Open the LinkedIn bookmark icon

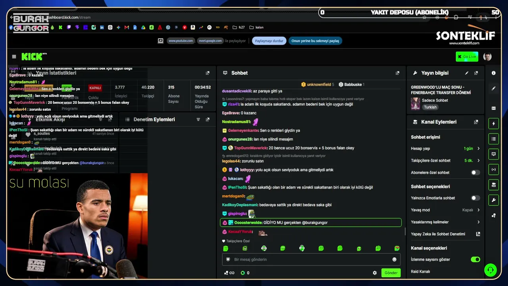[x=102, y=27]
